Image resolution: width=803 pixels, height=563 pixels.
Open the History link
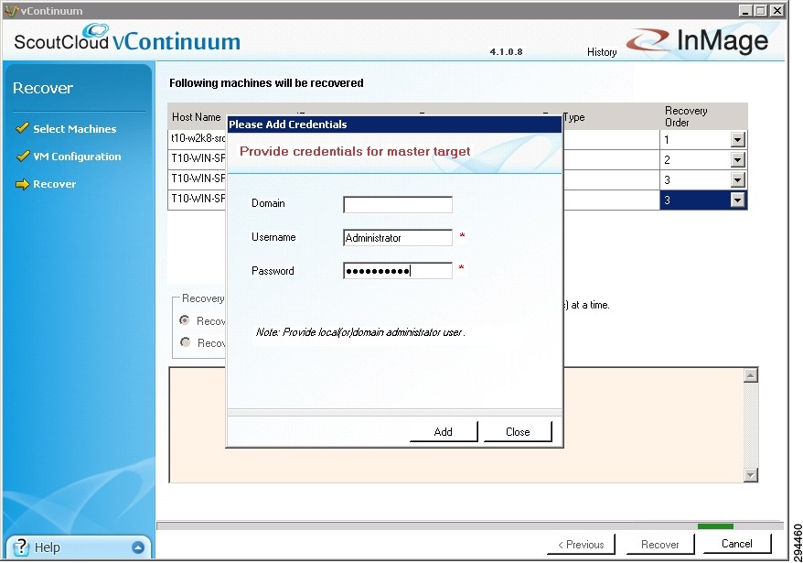(602, 52)
